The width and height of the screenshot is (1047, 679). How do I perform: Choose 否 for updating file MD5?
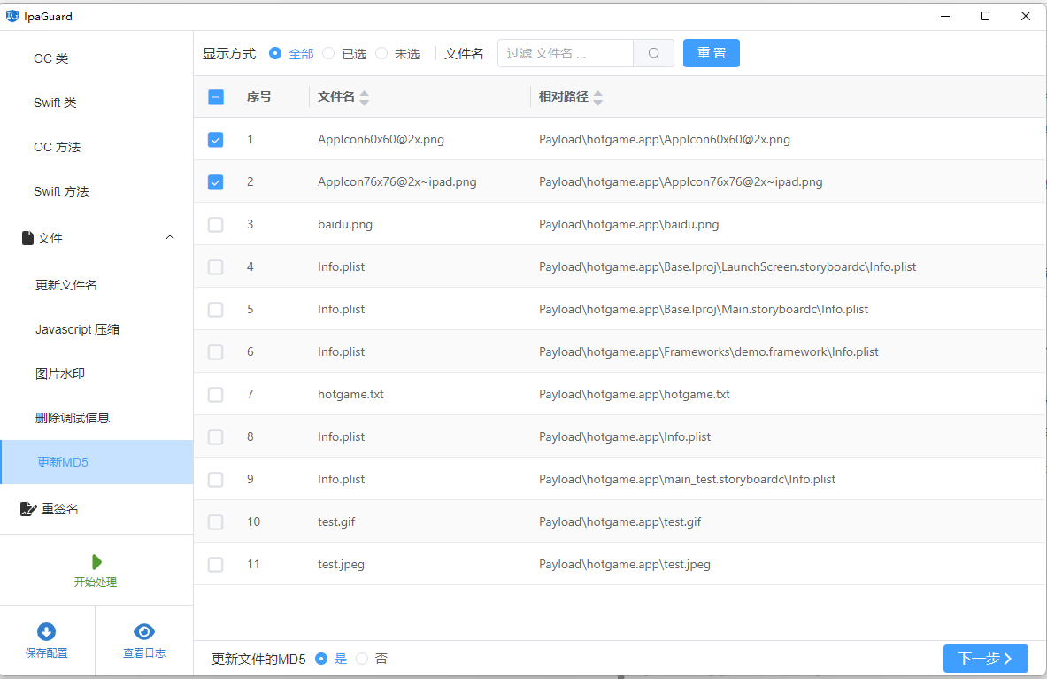[362, 659]
